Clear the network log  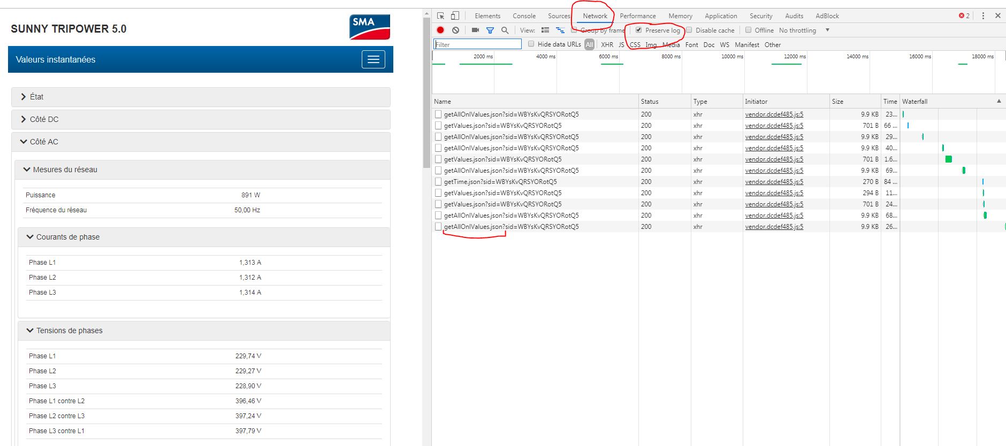click(455, 30)
